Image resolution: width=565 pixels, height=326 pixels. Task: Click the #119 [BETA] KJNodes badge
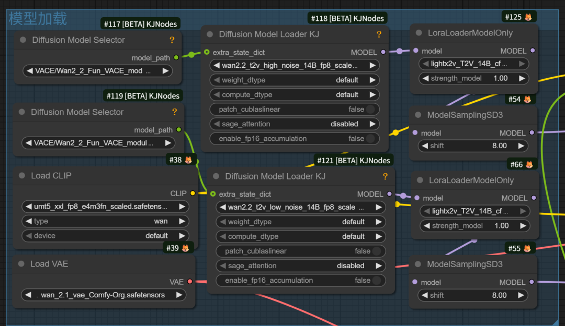tap(143, 95)
